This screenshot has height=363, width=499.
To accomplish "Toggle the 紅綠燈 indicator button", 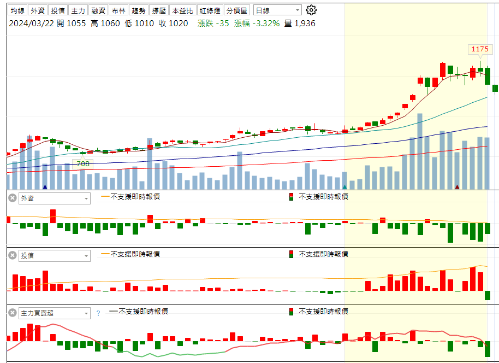I will [x=210, y=10].
